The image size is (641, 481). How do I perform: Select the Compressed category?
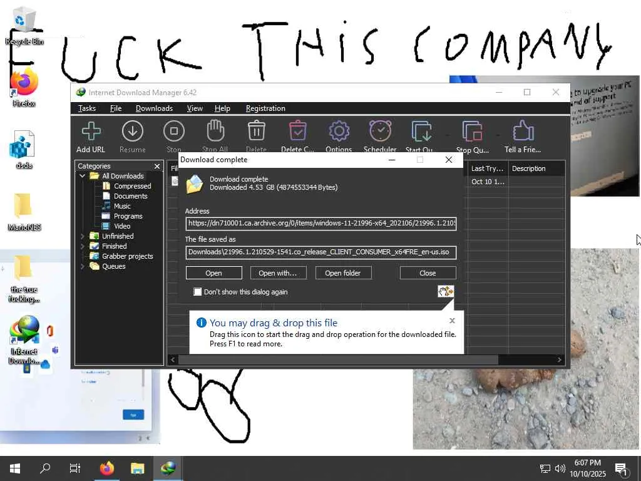[133, 186]
